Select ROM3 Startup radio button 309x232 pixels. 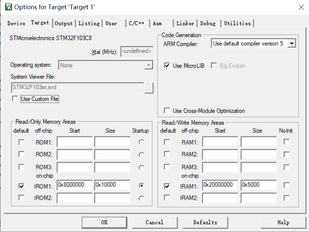[141, 168]
